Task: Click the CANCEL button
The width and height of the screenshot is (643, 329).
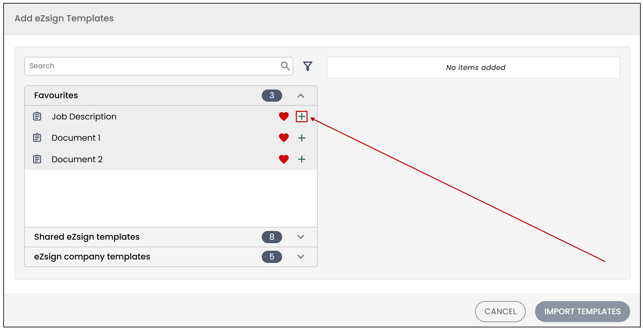Action: click(x=500, y=311)
